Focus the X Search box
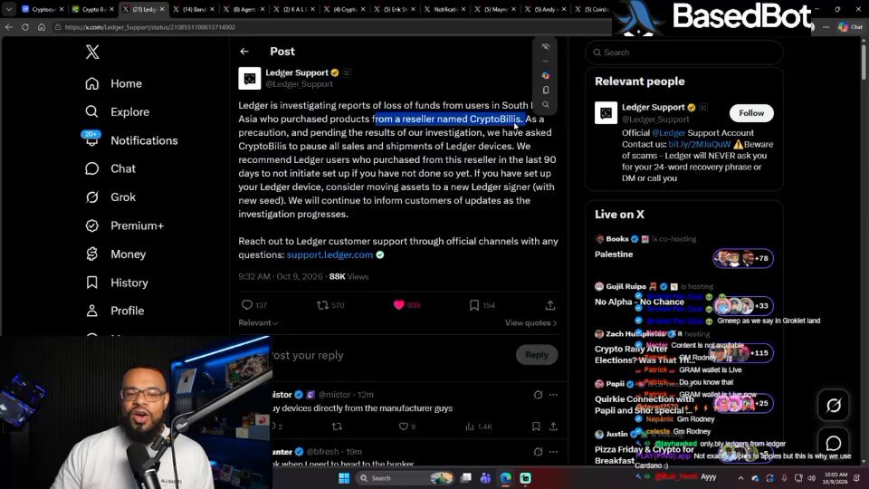The height and width of the screenshot is (489, 869). [684, 53]
